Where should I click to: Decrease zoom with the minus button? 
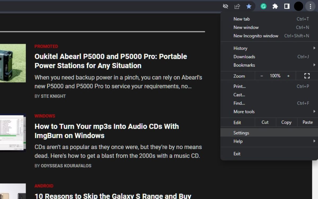(262, 76)
